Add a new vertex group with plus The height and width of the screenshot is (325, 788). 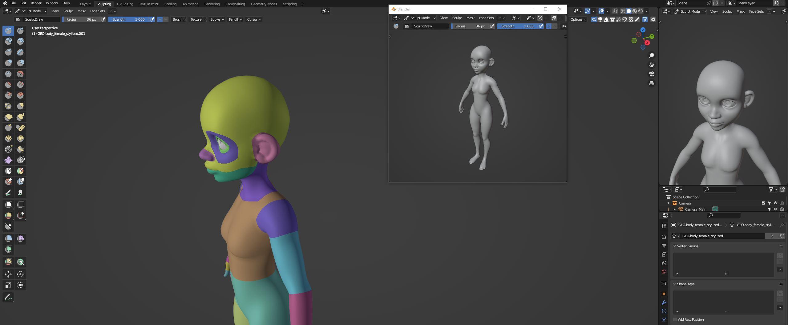tap(780, 255)
